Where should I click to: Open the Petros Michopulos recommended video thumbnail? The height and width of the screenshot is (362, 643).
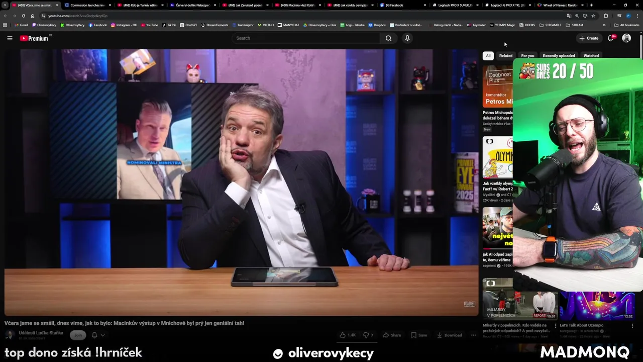(498, 86)
